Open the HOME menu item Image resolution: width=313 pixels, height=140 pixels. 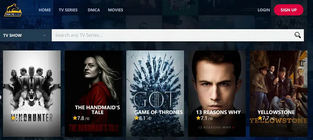45,10
